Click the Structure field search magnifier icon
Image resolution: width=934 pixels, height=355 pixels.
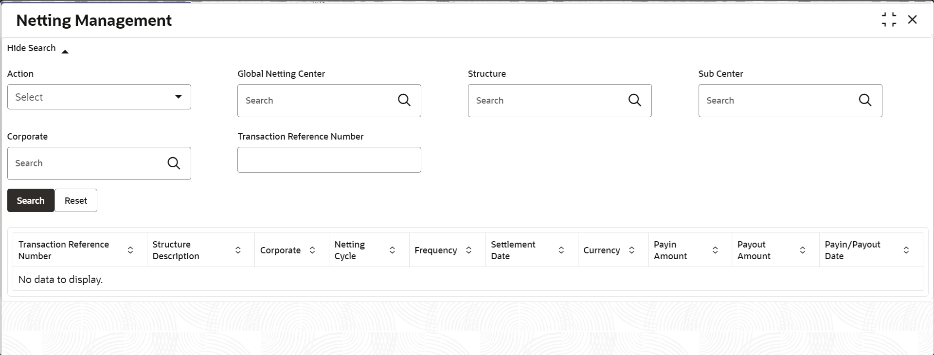click(634, 100)
